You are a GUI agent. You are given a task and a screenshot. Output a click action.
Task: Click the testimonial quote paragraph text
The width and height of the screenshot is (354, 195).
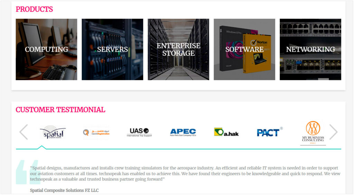tap(185, 174)
